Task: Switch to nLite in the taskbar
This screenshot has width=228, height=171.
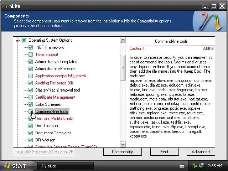Action: 66,166
